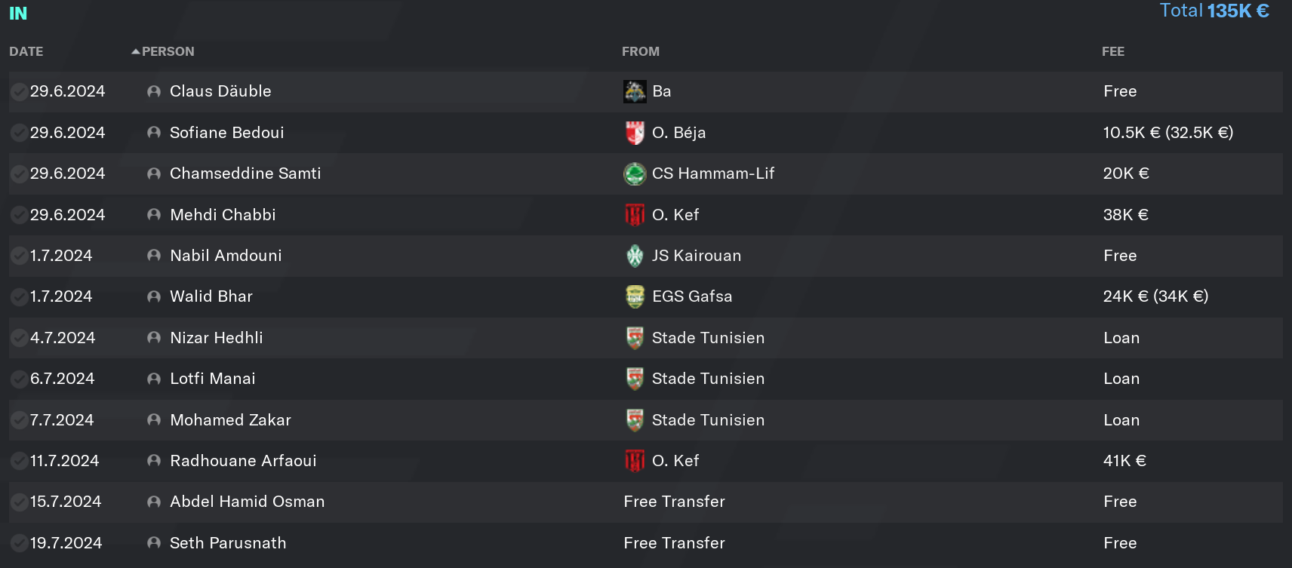Click person icon beside Claus Däuble
Viewport: 1292px width, 568px height.
(154, 91)
